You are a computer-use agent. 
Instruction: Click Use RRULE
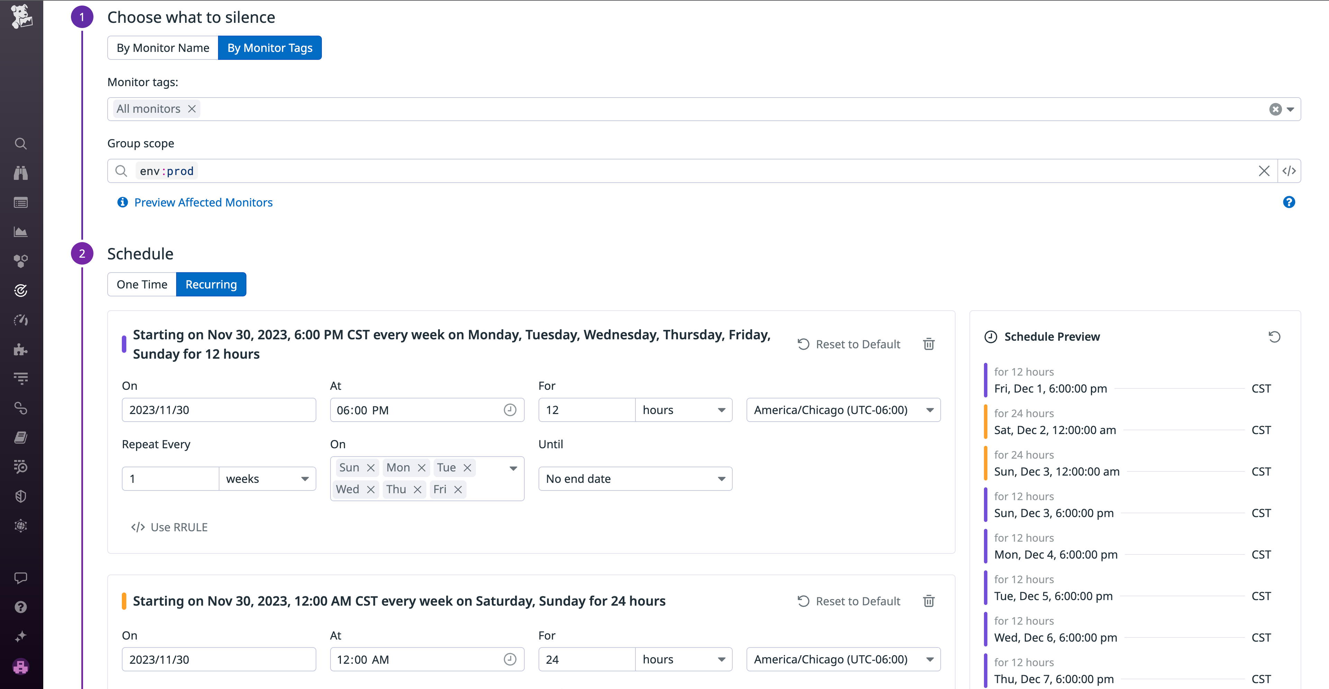coord(179,526)
